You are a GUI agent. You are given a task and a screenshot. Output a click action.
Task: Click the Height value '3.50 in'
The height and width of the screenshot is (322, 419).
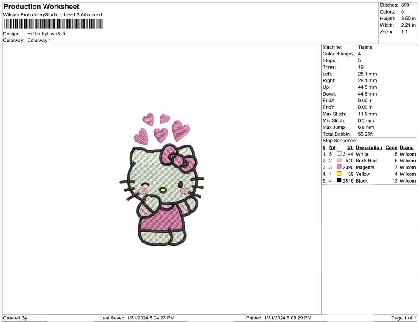[x=408, y=19]
